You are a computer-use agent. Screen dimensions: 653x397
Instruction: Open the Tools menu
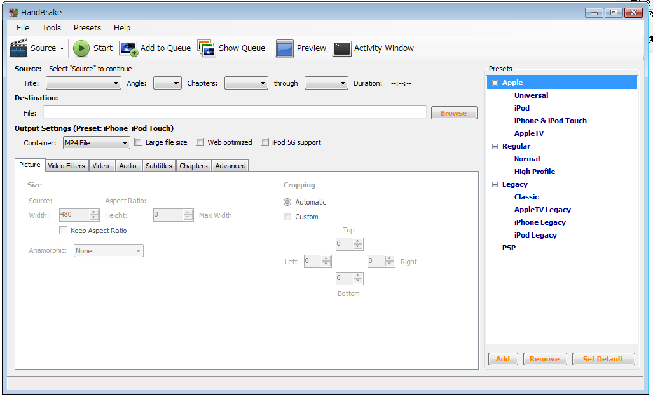(52, 28)
